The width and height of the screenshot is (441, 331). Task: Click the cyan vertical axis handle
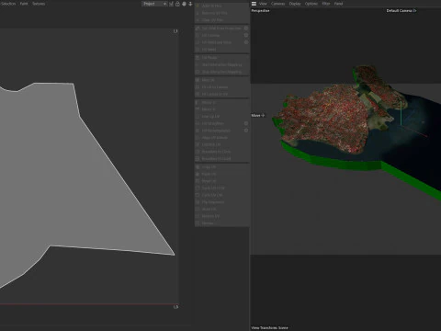point(401,113)
